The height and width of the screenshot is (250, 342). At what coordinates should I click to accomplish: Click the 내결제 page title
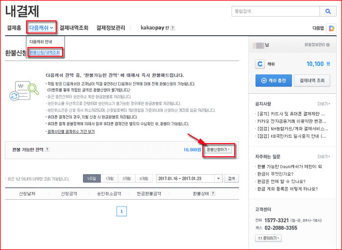[22, 11]
